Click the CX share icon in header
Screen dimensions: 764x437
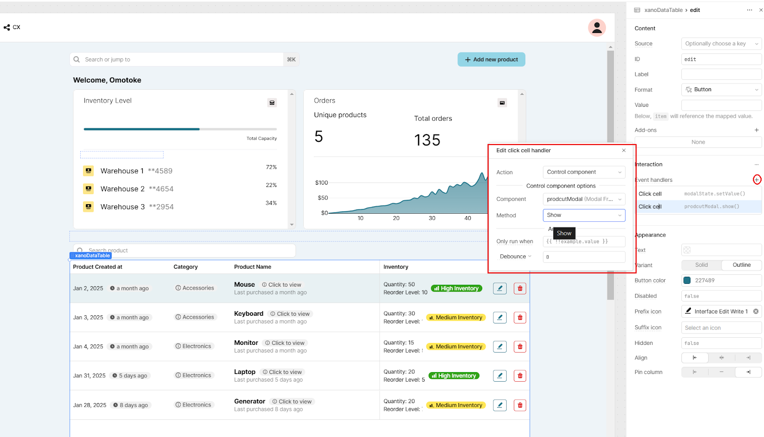[x=7, y=27]
